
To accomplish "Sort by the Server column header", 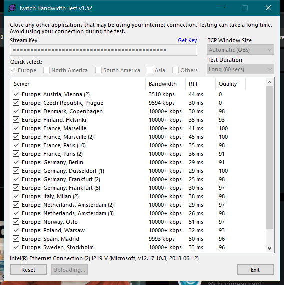I will [x=78, y=84].
